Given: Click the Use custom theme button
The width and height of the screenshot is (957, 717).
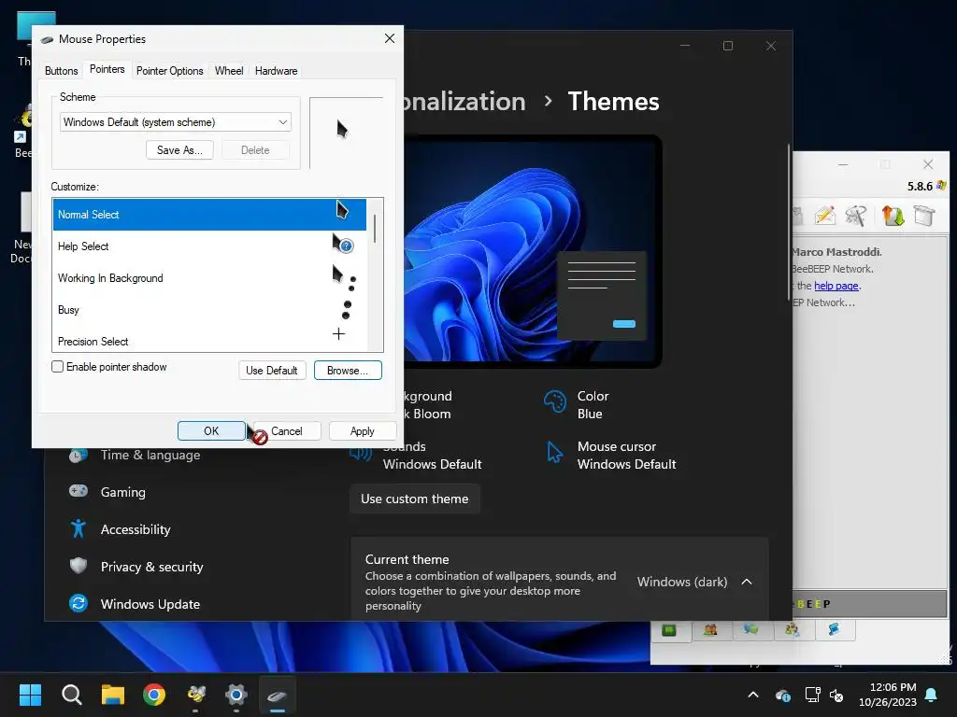Looking at the screenshot, I should click(415, 499).
